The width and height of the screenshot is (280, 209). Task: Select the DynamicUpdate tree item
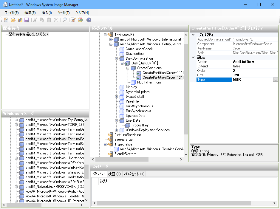(x=137, y=92)
